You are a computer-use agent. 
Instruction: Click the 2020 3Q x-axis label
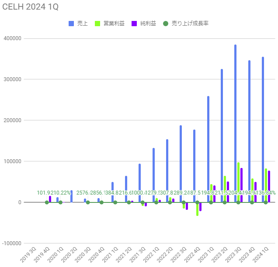coord(83,255)
